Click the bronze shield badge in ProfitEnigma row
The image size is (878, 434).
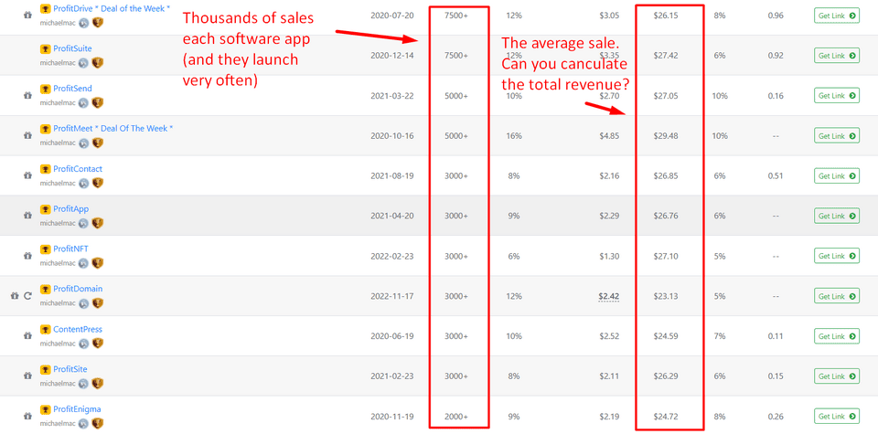click(x=98, y=423)
